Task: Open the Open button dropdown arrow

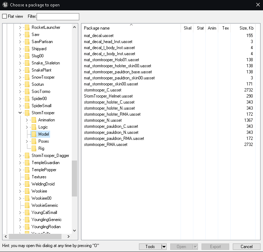Action: [195, 247]
